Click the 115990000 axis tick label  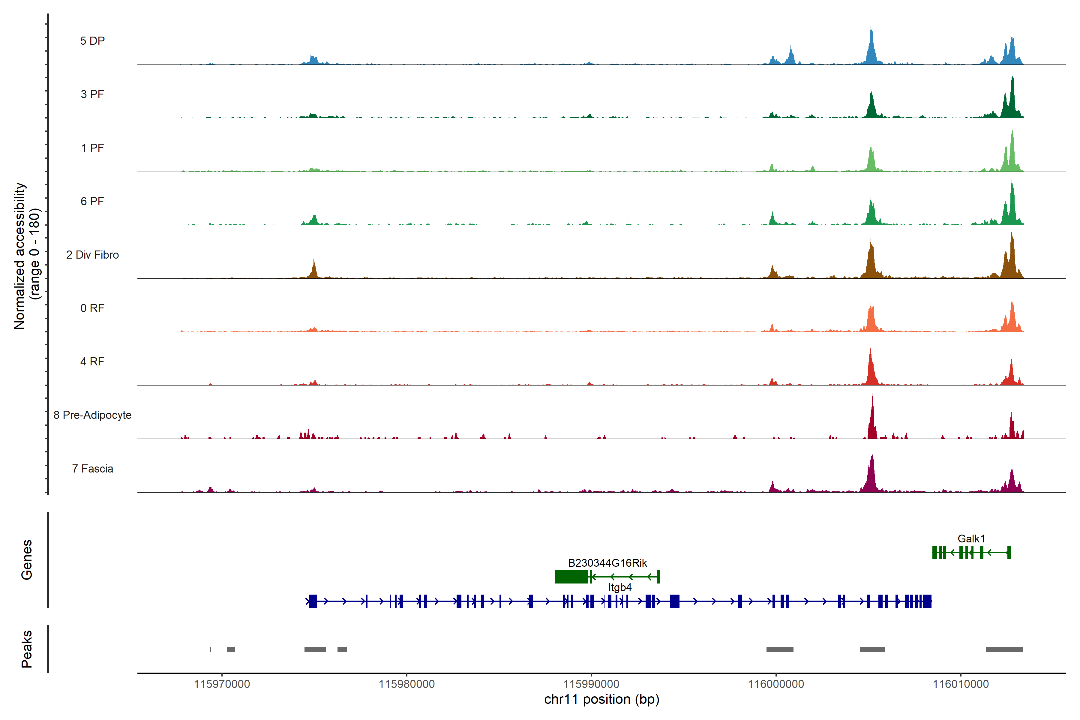pyautogui.click(x=591, y=684)
